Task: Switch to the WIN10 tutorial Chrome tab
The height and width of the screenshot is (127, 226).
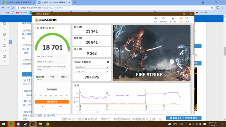Action: 54,3
